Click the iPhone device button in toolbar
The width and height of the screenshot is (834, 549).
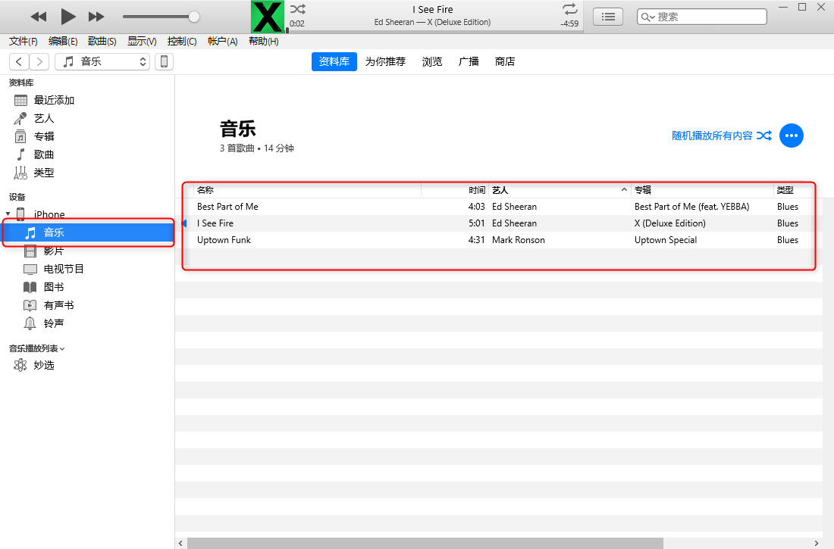point(164,61)
